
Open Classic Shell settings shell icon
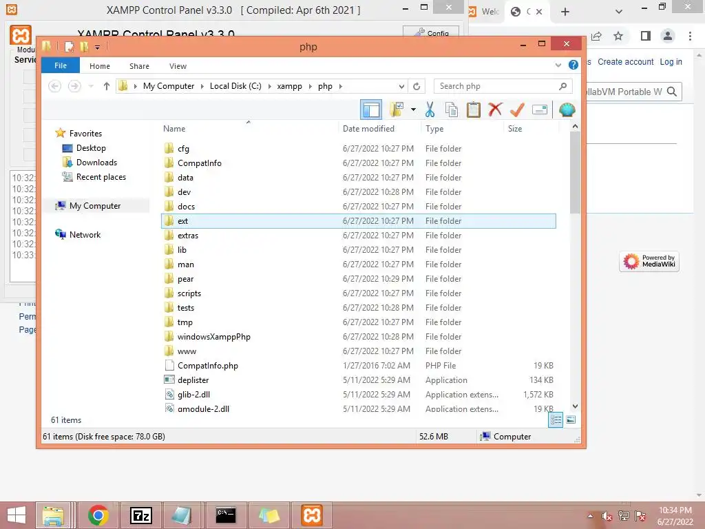567,110
